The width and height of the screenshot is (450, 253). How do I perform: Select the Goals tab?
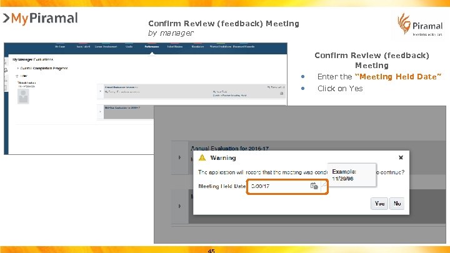click(x=129, y=46)
